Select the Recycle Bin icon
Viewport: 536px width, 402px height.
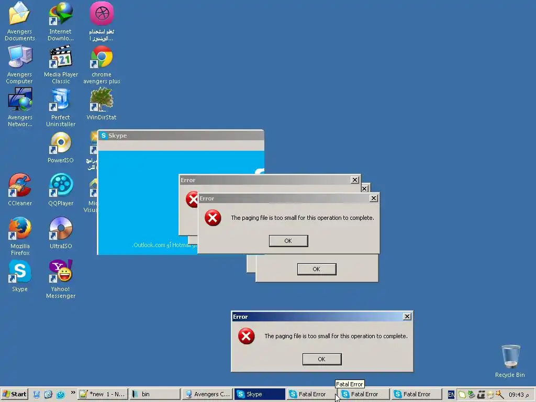(510, 361)
